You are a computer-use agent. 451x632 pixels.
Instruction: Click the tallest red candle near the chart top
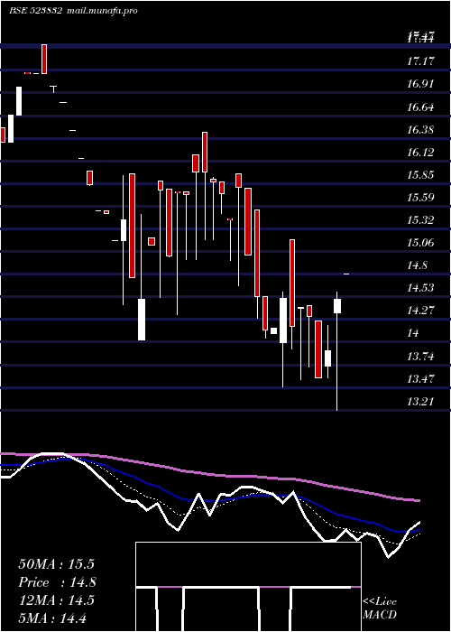[x=44, y=60]
